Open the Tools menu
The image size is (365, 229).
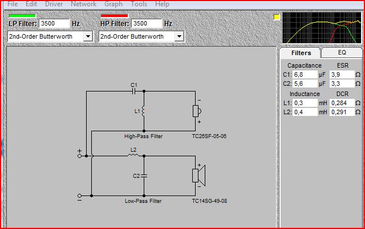(139, 4)
